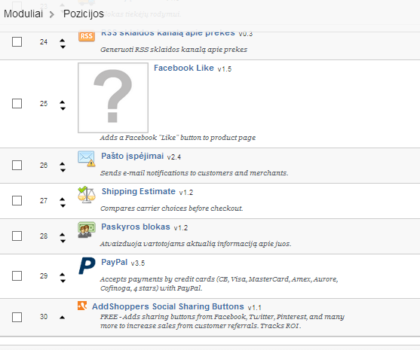
Task: Go to Moduliai in breadcrumb
Action: [x=23, y=14]
